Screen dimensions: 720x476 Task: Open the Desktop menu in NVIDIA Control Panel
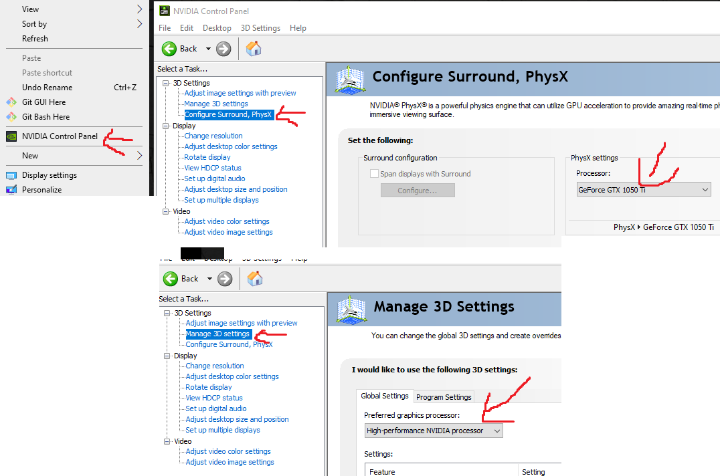click(x=217, y=28)
